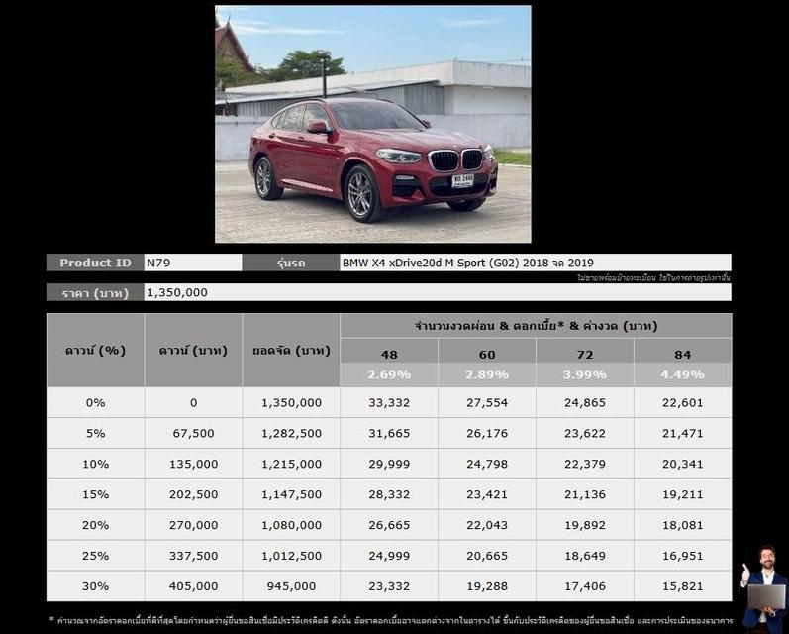Click the 3.99% interest rate cell

click(x=585, y=374)
